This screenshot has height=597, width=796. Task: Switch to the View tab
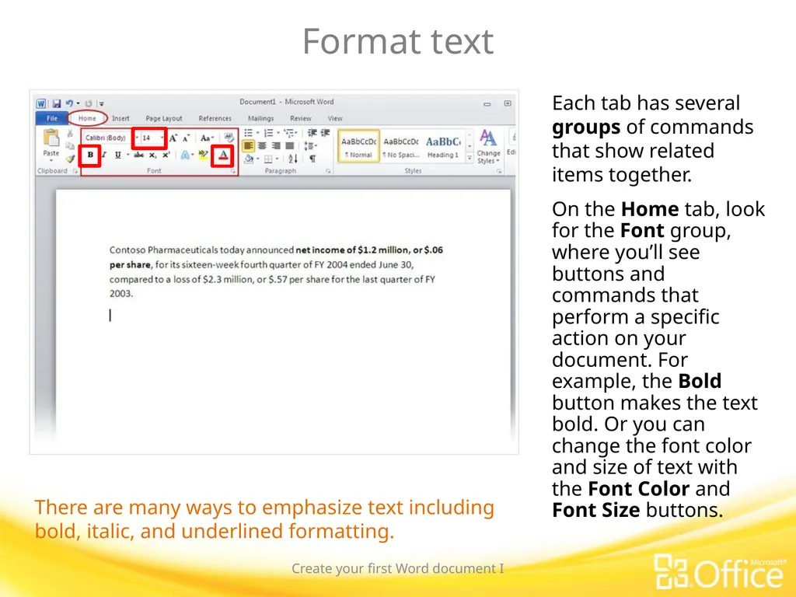(x=334, y=118)
